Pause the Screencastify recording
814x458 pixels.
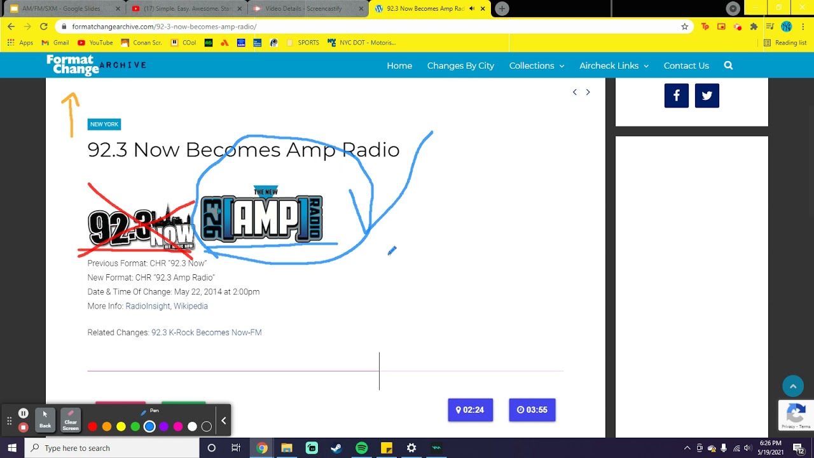click(24, 413)
